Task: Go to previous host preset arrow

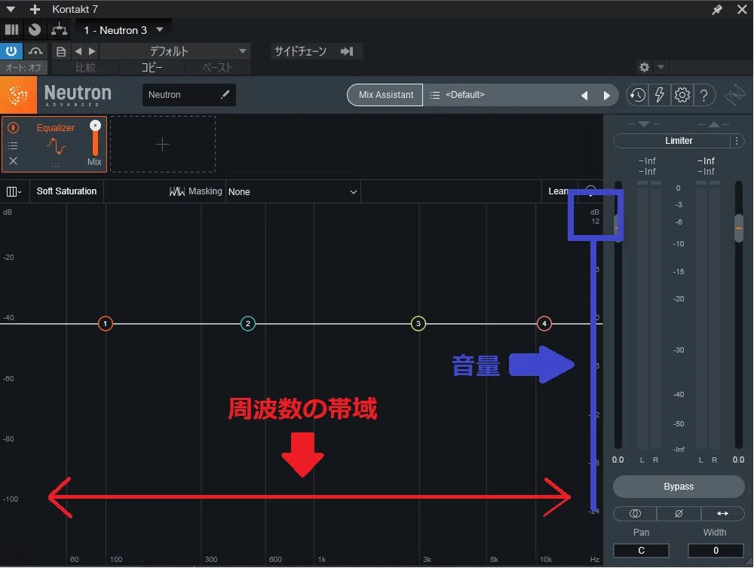Action: coord(78,51)
